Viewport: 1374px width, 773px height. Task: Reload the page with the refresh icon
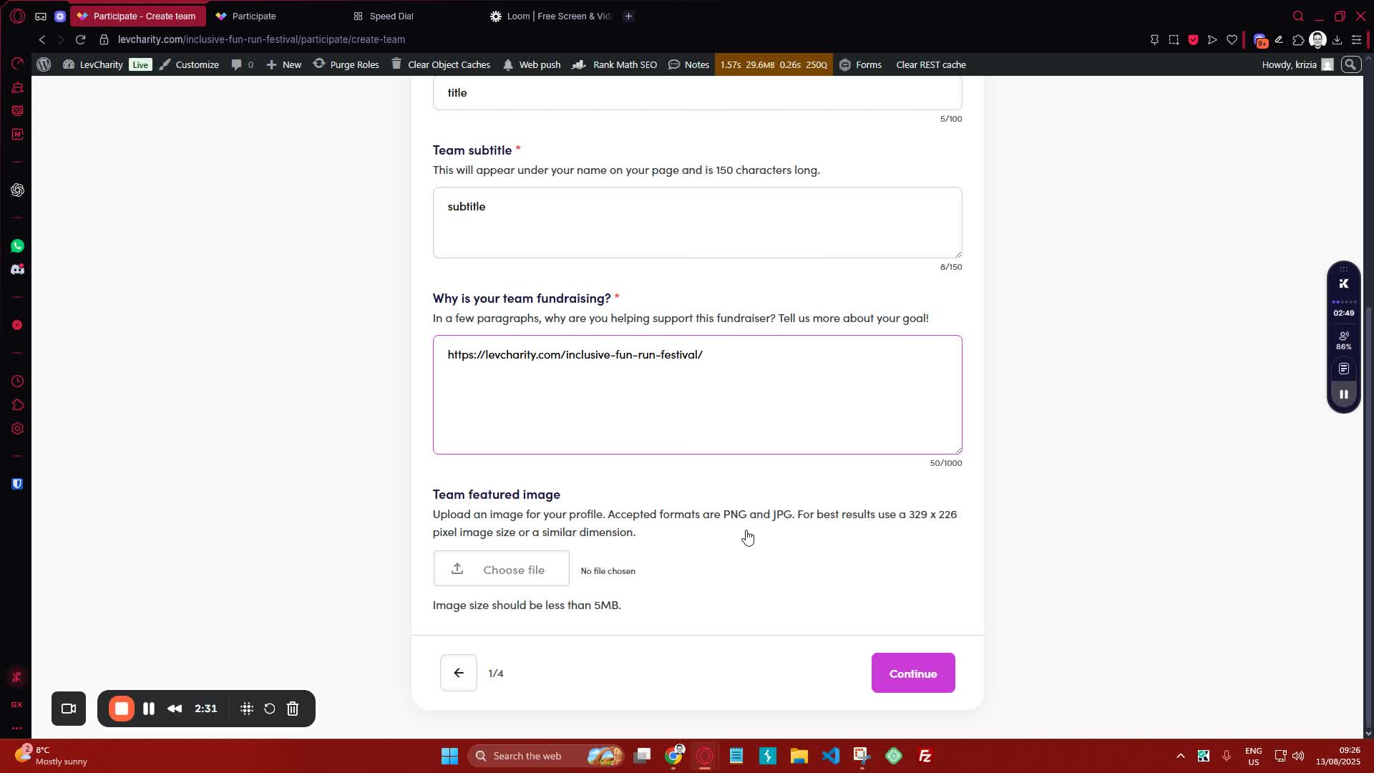(81, 39)
